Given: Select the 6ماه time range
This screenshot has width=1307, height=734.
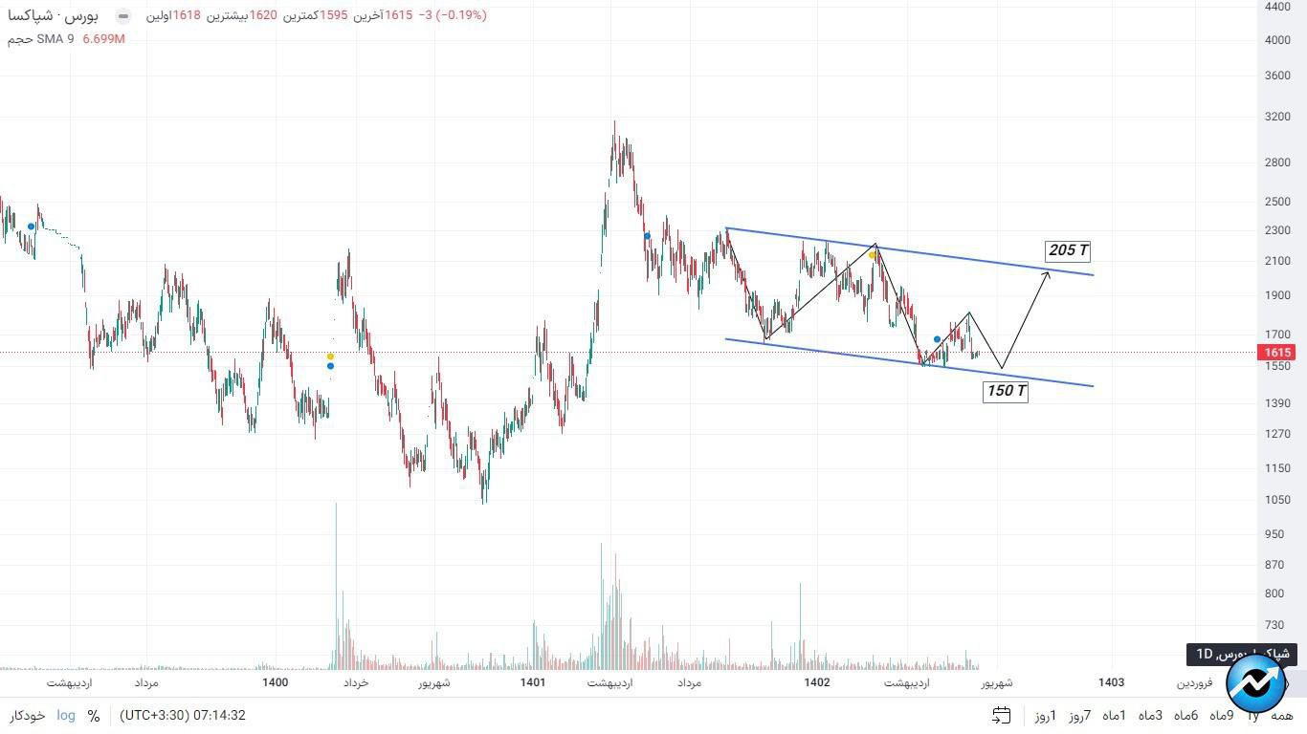Looking at the screenshot, I should [x=1186, y=715].
